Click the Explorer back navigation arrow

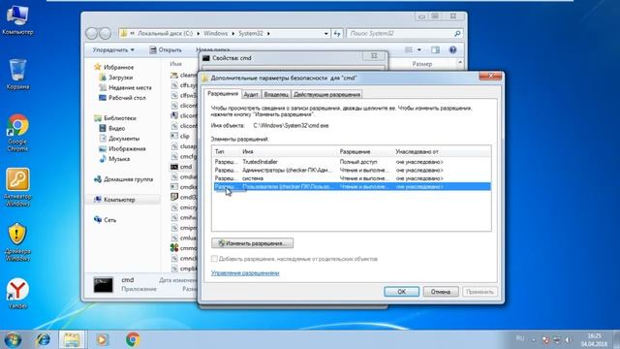91,34
